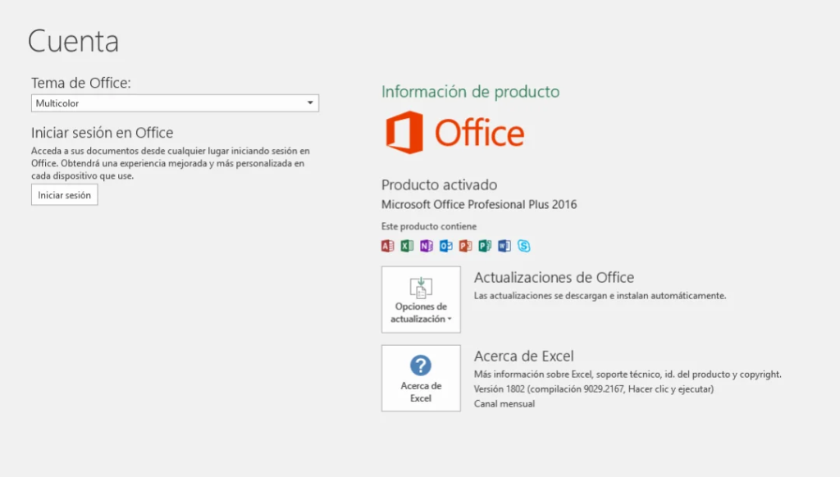This screenshot has height=477, width=840.
Task: Click the Producto activado text
Action: tap(440, 184)
